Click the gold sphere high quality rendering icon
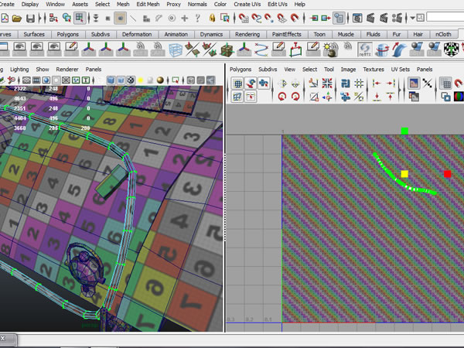This screenshot has width=464, height=348. point(160,80)
